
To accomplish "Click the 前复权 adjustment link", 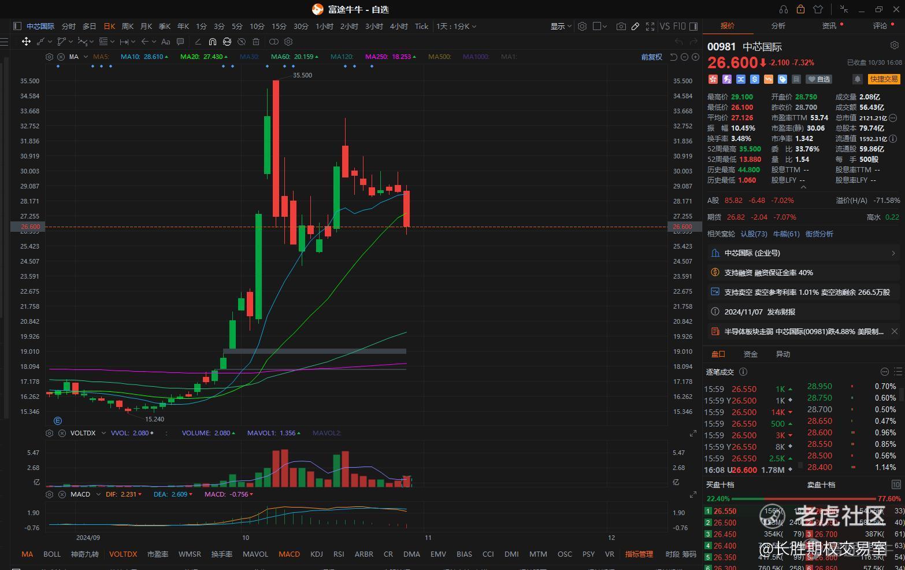I will [x=652, y=57].
